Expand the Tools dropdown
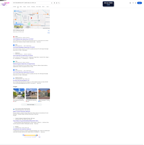This screenshot has width=144, height=145. [48, 7]
